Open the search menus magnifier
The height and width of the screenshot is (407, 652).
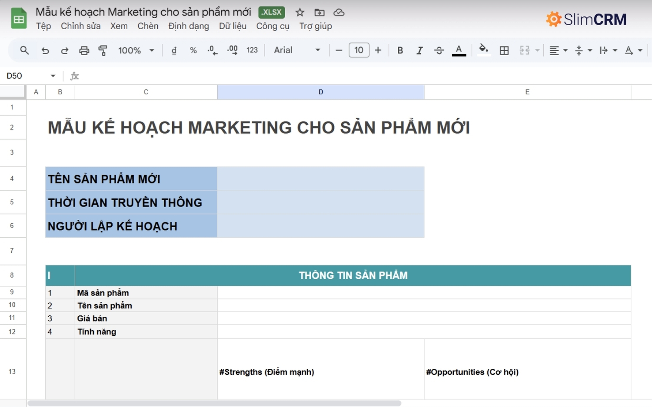coord(24,50)
